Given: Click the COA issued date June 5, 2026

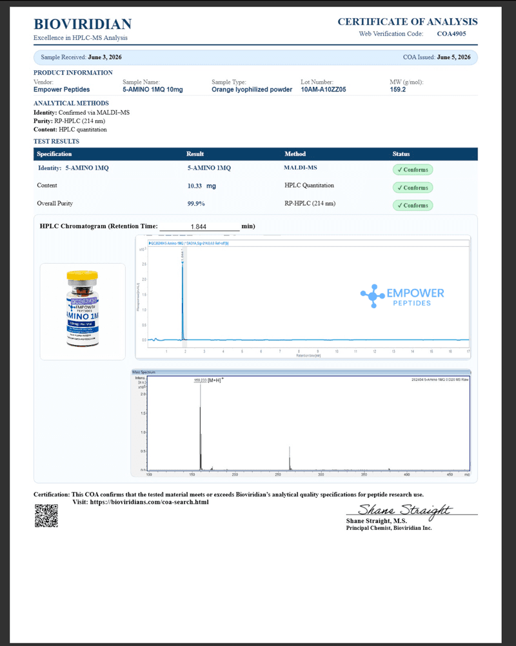Looking at the screenshot, I should pos(453,57).
